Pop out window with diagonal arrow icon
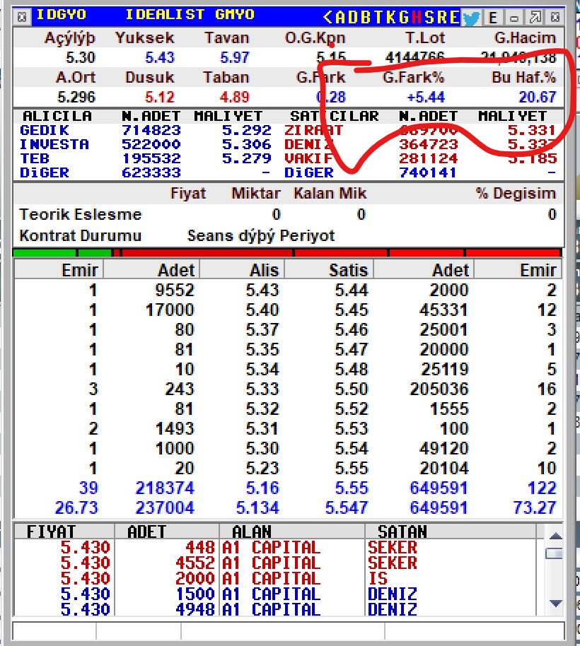The width and height of the screenshot is (580, 646). [x=535, y=17]
